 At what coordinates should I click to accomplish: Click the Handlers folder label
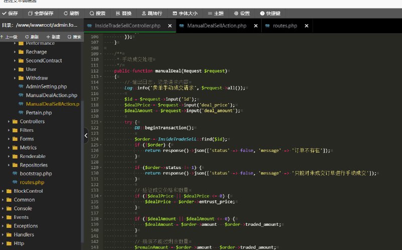[x=24, y=234]
